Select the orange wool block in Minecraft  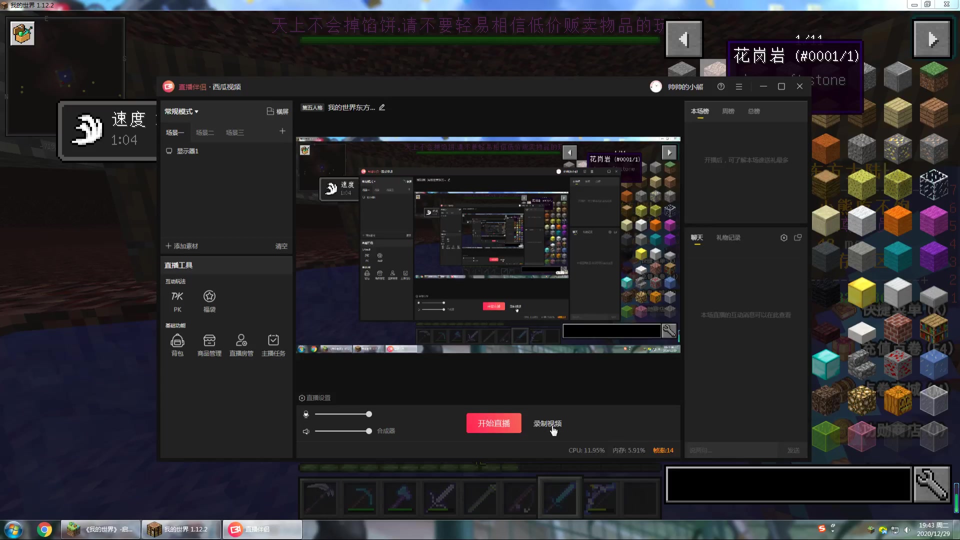pyautogui.click(x=897, y=220)
